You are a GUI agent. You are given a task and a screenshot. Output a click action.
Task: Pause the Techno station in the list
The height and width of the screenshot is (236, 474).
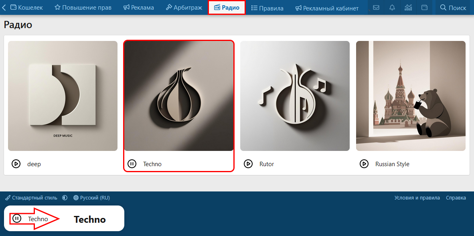[132, 164]
